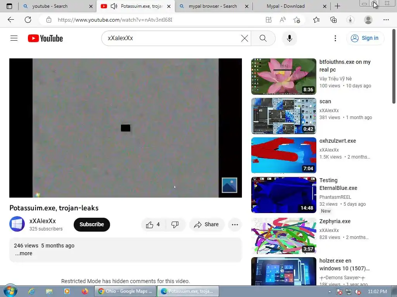This screenshot has height=297, width=397.
Task: Open the tab actions menu icon
Action: (x=9, y=6)
